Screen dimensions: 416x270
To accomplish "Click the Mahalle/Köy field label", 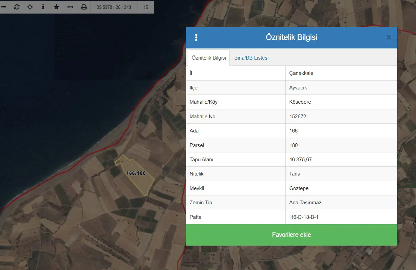I will pos(204,102).
